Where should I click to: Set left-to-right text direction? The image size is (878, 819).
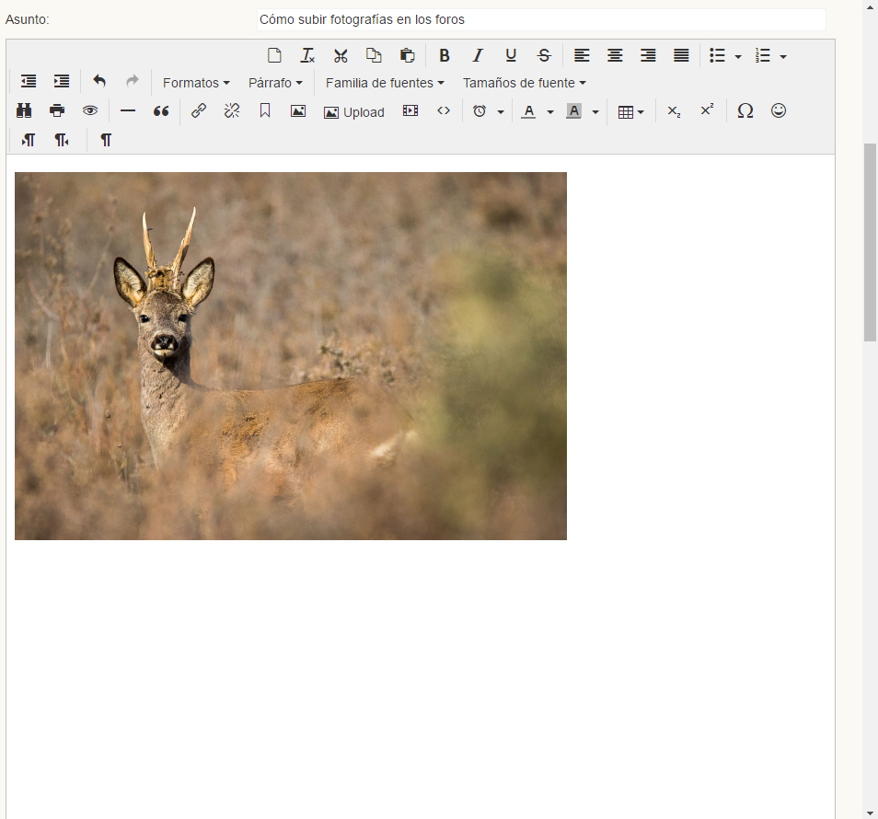29,140
